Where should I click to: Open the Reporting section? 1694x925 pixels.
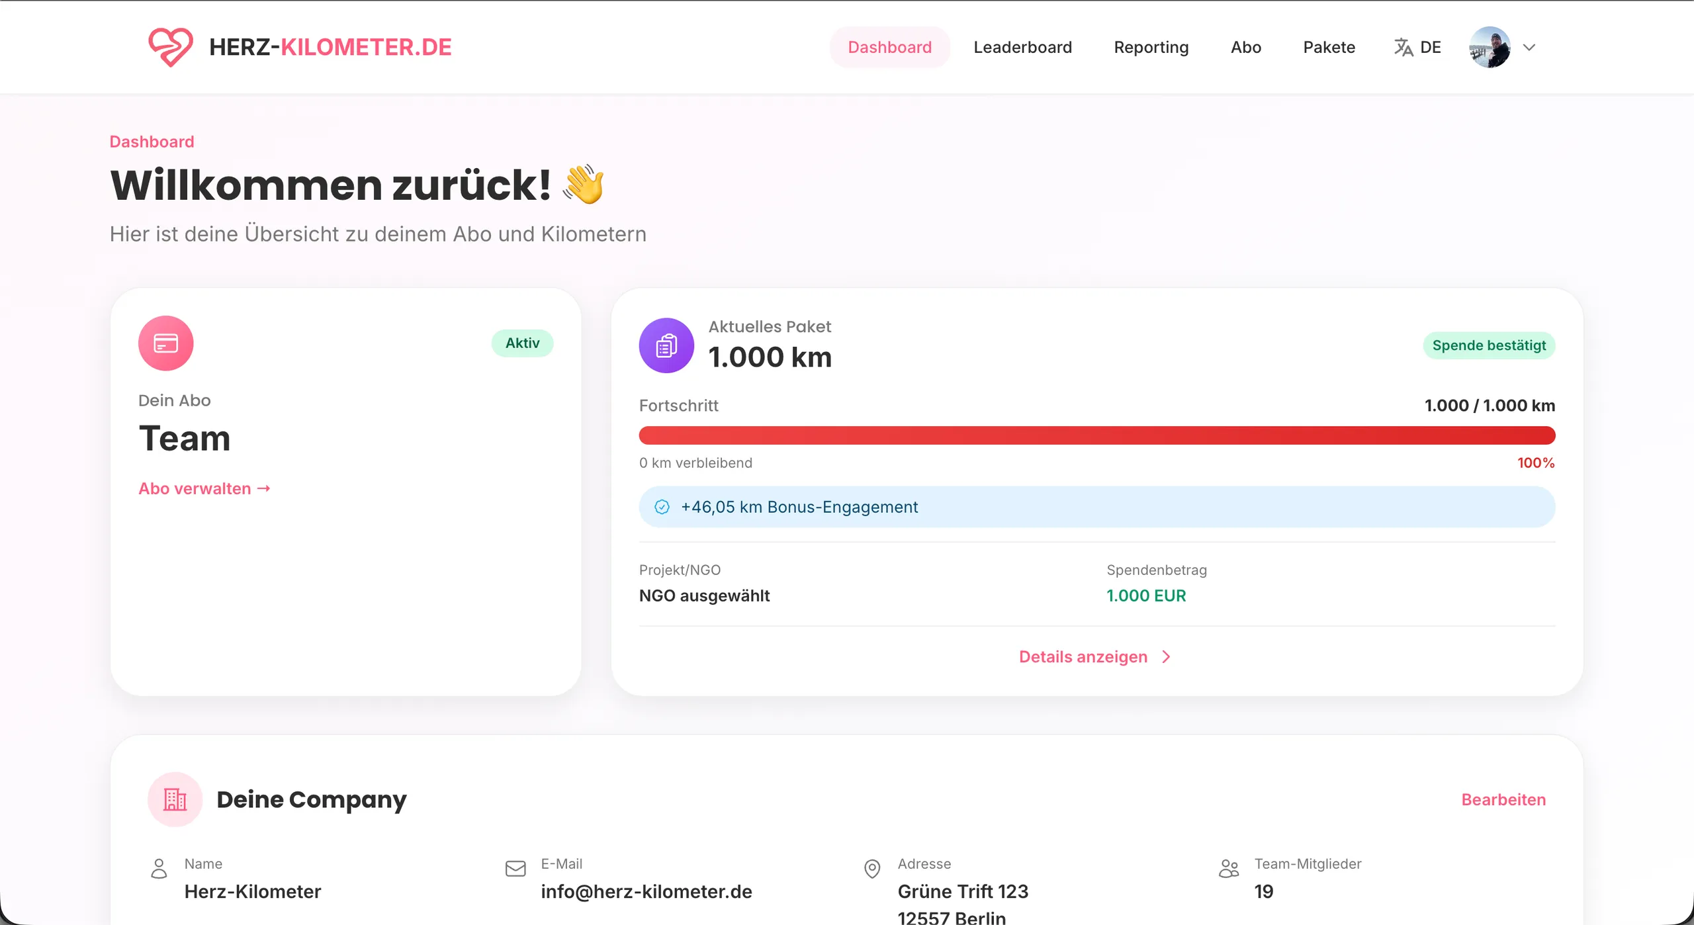click(1151, 47)
